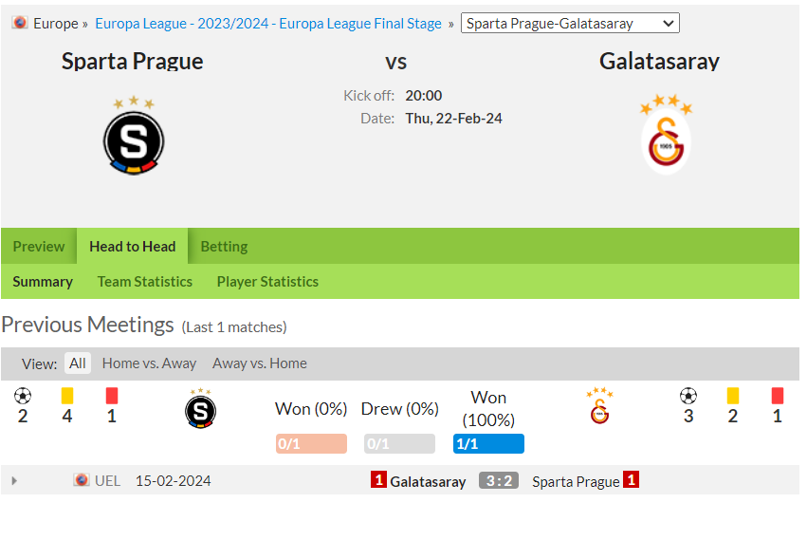Image resolution: width=807 pixels, height=540 pixels.
Task: Open the Sparta Prague-Galatasaray match dropdown
Action: [570, 23]
